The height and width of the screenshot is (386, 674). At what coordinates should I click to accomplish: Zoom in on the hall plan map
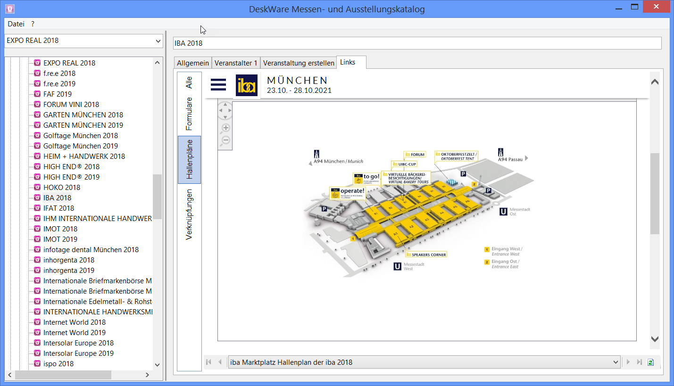(x=226, y=128)
